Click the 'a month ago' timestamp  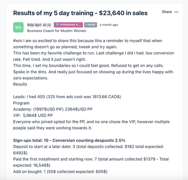coord(109,25)
